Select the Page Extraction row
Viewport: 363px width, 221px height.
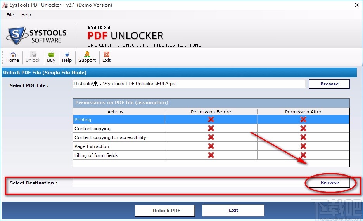click(x=211, y=146)
